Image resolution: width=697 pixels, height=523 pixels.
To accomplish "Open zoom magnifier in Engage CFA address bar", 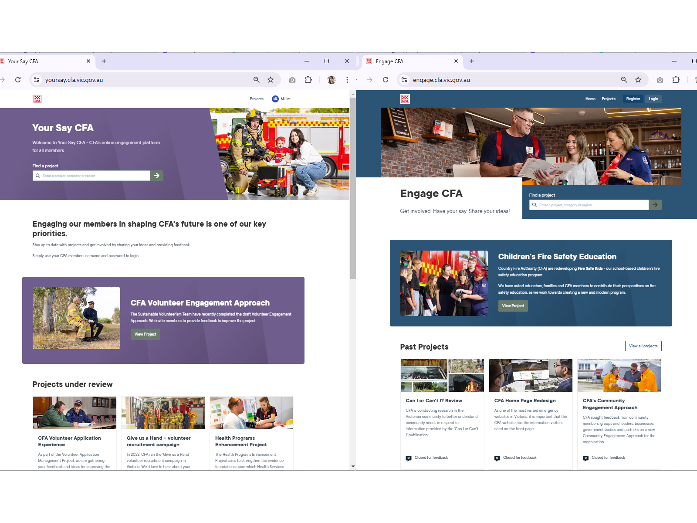I will click(x=624, y=80).
